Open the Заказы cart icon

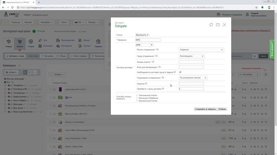pyautogui.click(x=20, y=42)
